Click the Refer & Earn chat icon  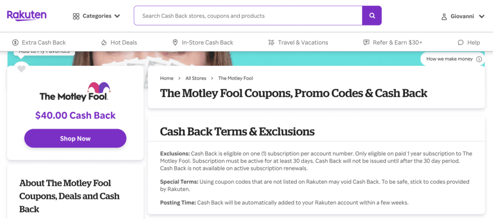point(366,42)
